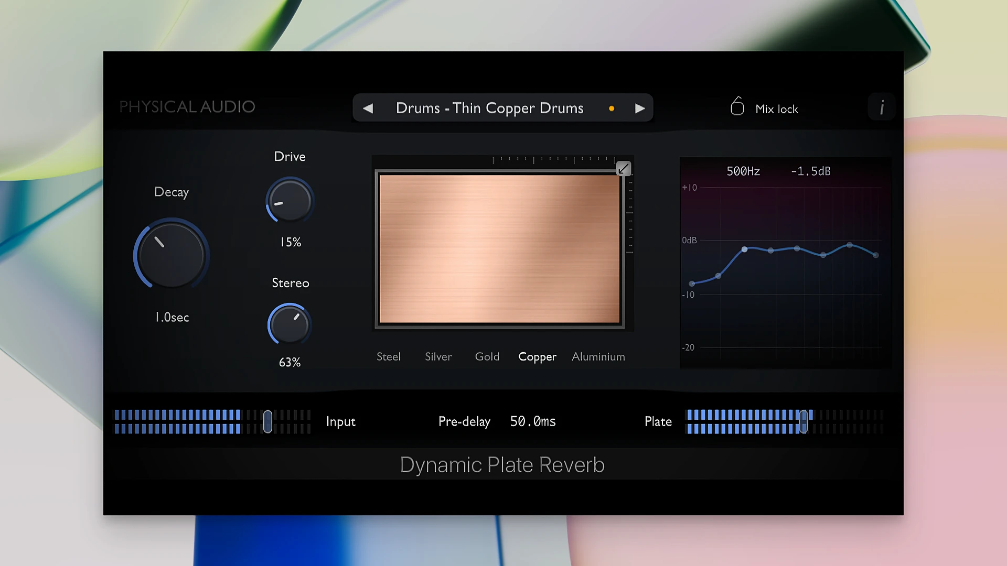Click the Mix lock padlock icon
Screen dimensions: 1007x566
tap(737, 106)
